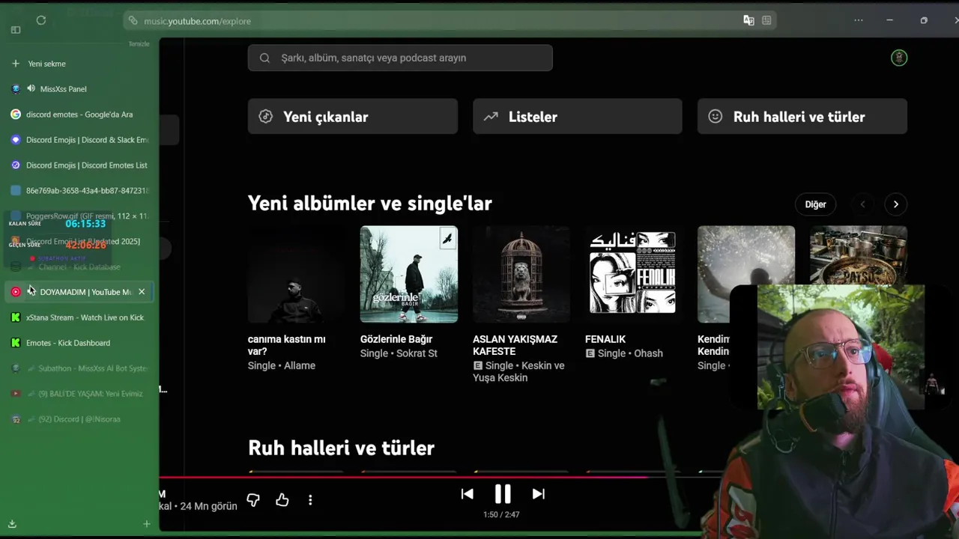
Task: Open the browser three-dot menu
Action: (859, 20)
